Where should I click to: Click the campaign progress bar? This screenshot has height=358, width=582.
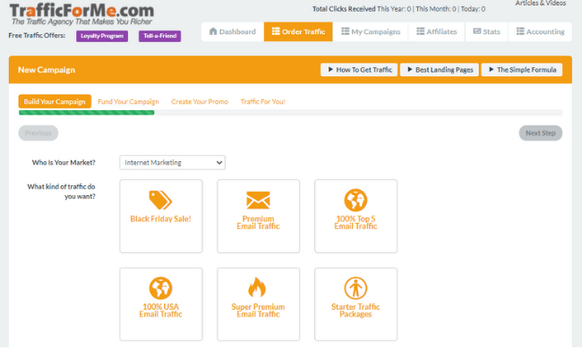[290, 113]
